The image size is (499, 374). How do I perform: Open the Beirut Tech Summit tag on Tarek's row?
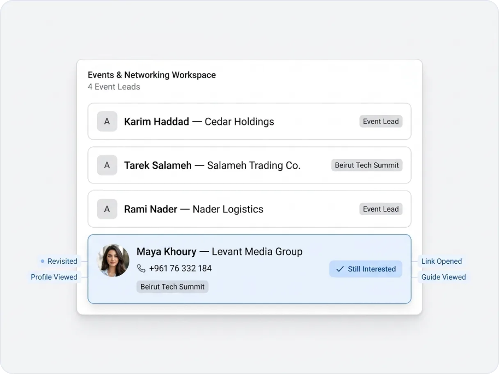pyautogui.click(x=366, y=165)
